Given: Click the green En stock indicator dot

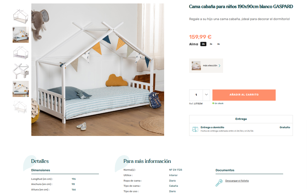Looking at the screenshot, I should (213, 103).
